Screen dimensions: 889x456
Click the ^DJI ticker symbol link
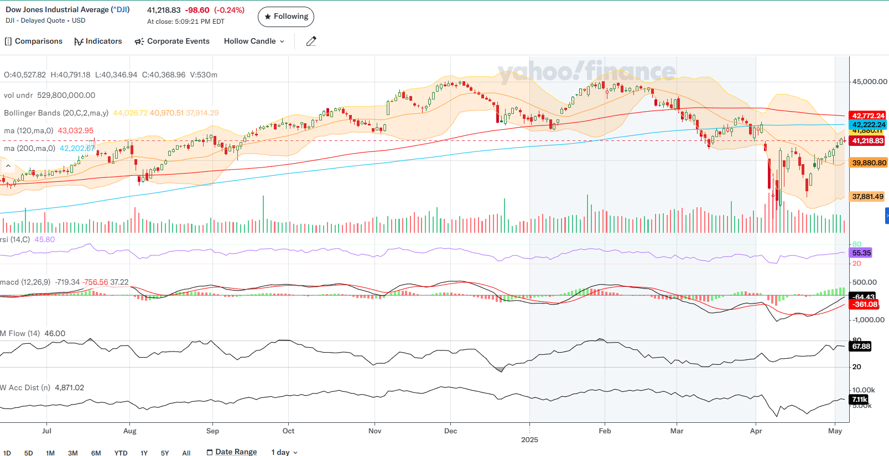pyautogui.click(x=120, y=9)
